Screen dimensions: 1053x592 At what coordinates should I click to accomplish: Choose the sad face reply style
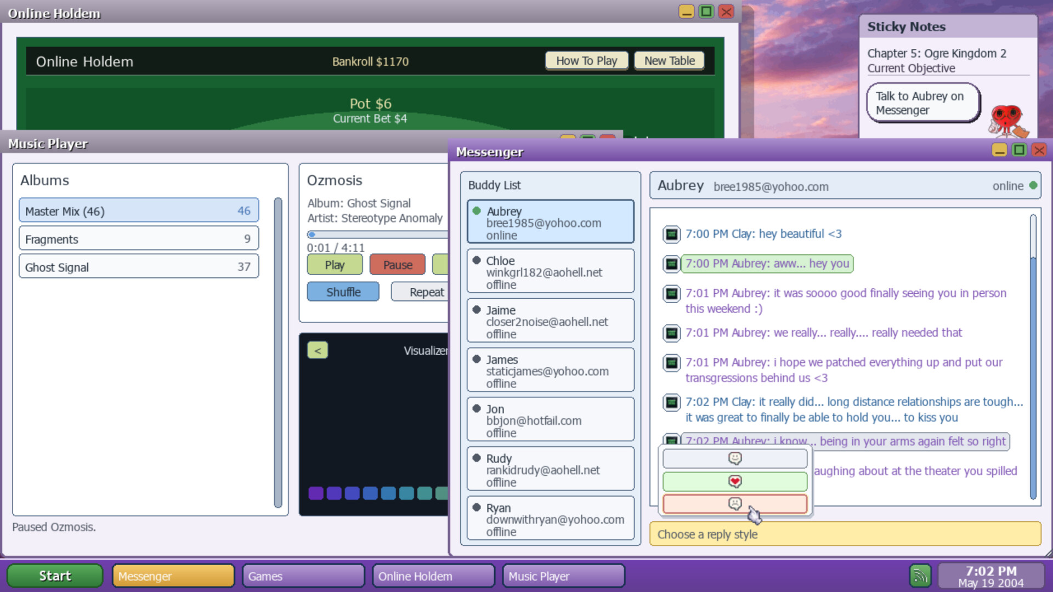[735, 504]
